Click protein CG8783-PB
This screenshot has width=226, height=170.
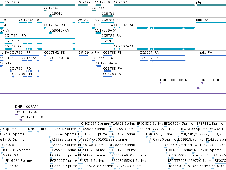[x=112, y=53]
